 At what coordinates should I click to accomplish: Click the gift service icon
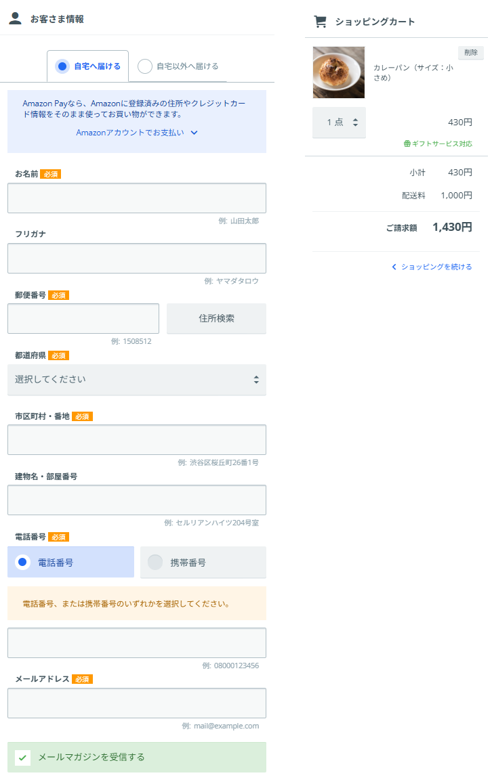[407, 144]
